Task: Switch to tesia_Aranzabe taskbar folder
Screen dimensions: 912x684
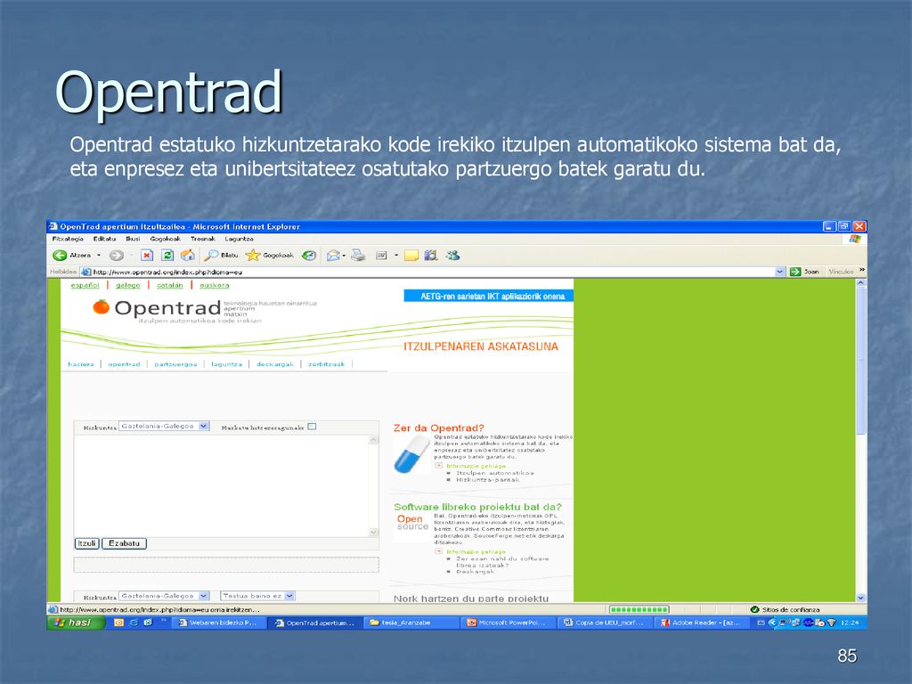Action: [x=411, y=623]
